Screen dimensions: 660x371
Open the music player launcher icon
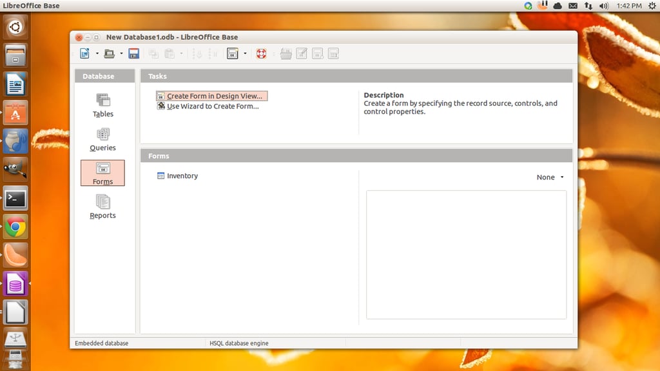pyautogui.click(x=15, y=141)
